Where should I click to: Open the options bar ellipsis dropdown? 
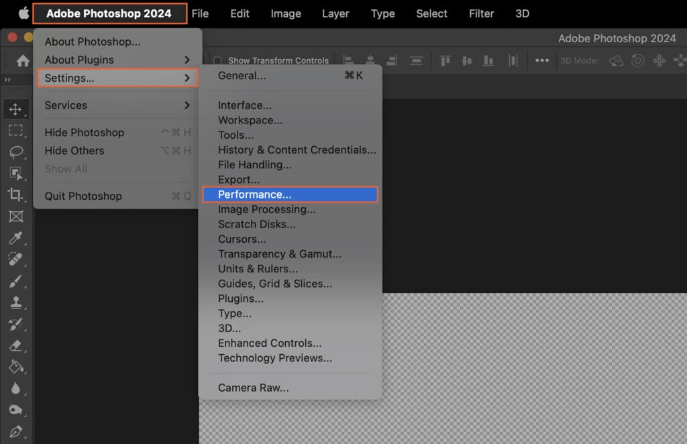[542, 60]
